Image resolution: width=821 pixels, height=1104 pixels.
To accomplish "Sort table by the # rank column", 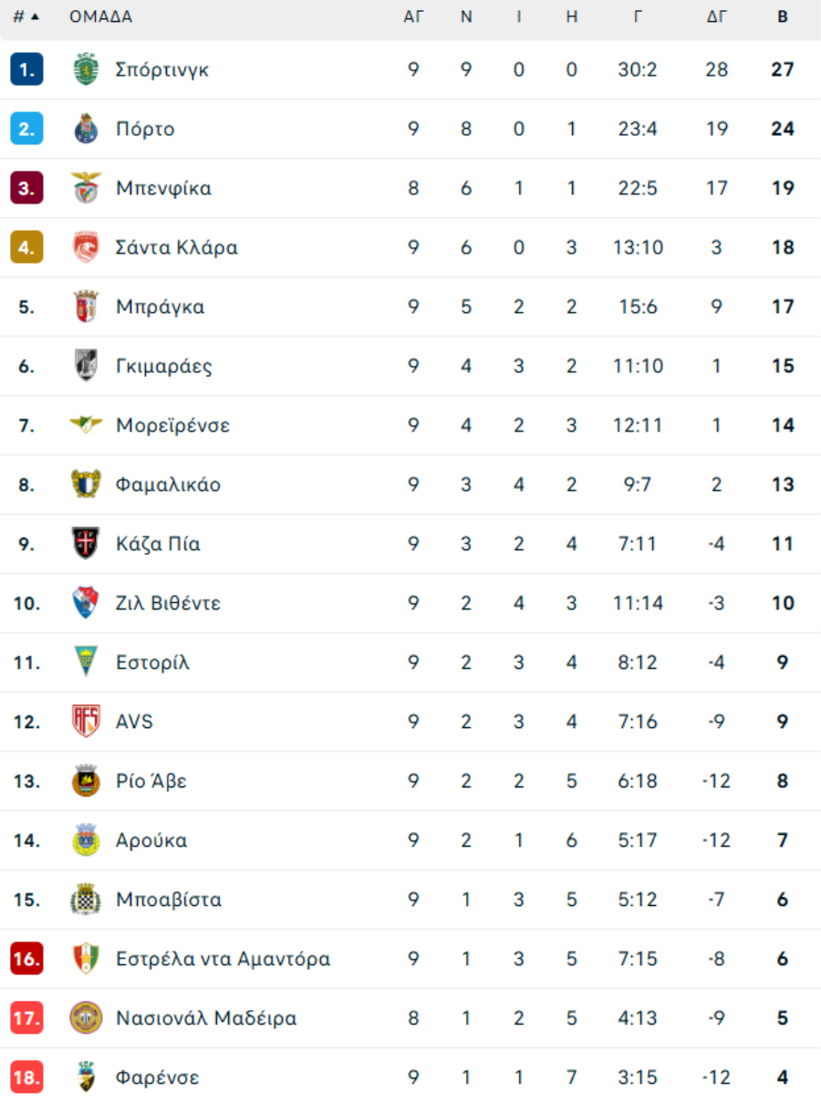I will pos(26,16).
